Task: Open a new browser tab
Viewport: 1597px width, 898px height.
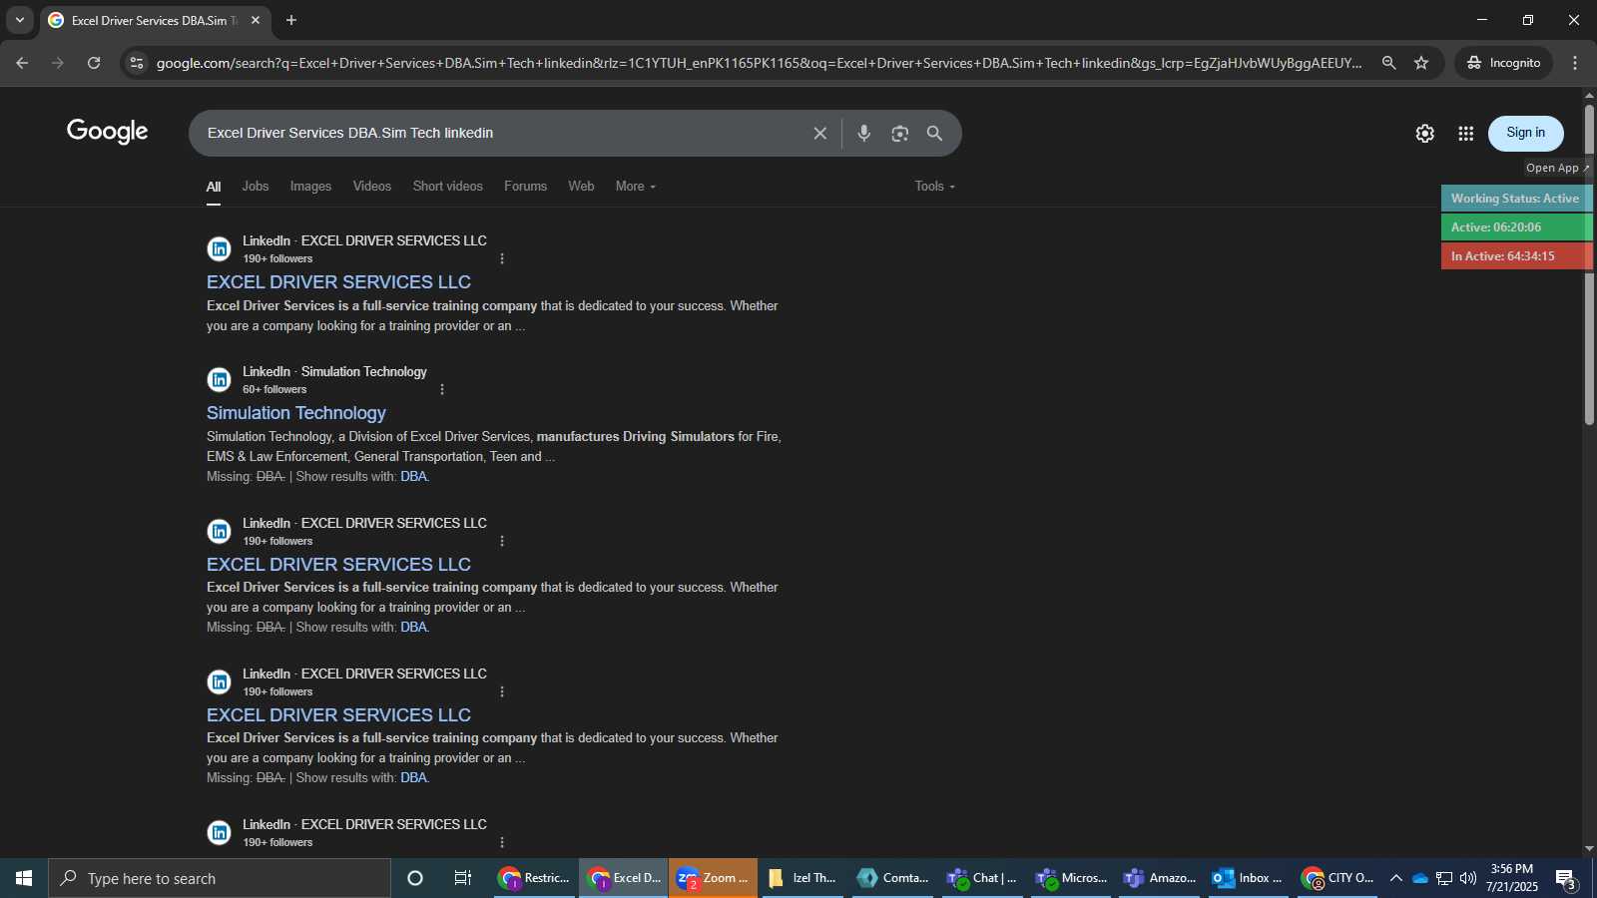Action: pyautogui.click(x=291, y=20)
